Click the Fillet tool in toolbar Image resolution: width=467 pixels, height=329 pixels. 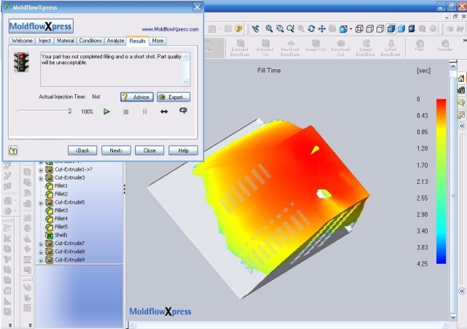click(420, 45)
